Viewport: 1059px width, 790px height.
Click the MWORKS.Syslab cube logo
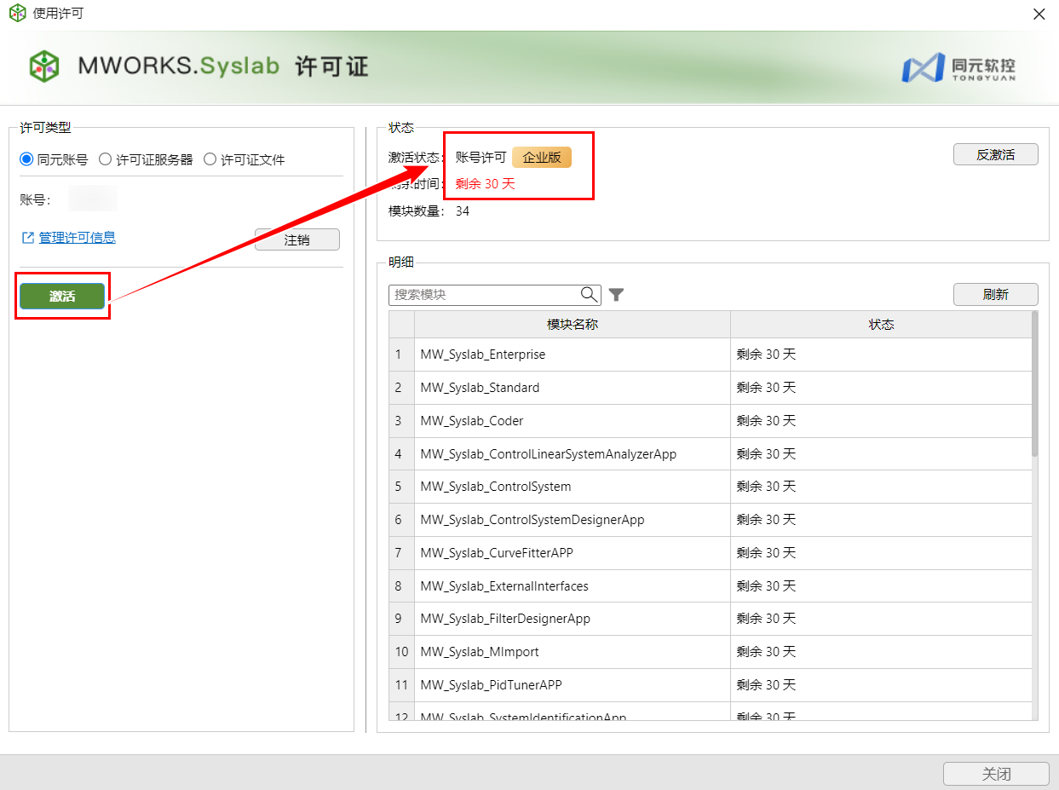44,66
